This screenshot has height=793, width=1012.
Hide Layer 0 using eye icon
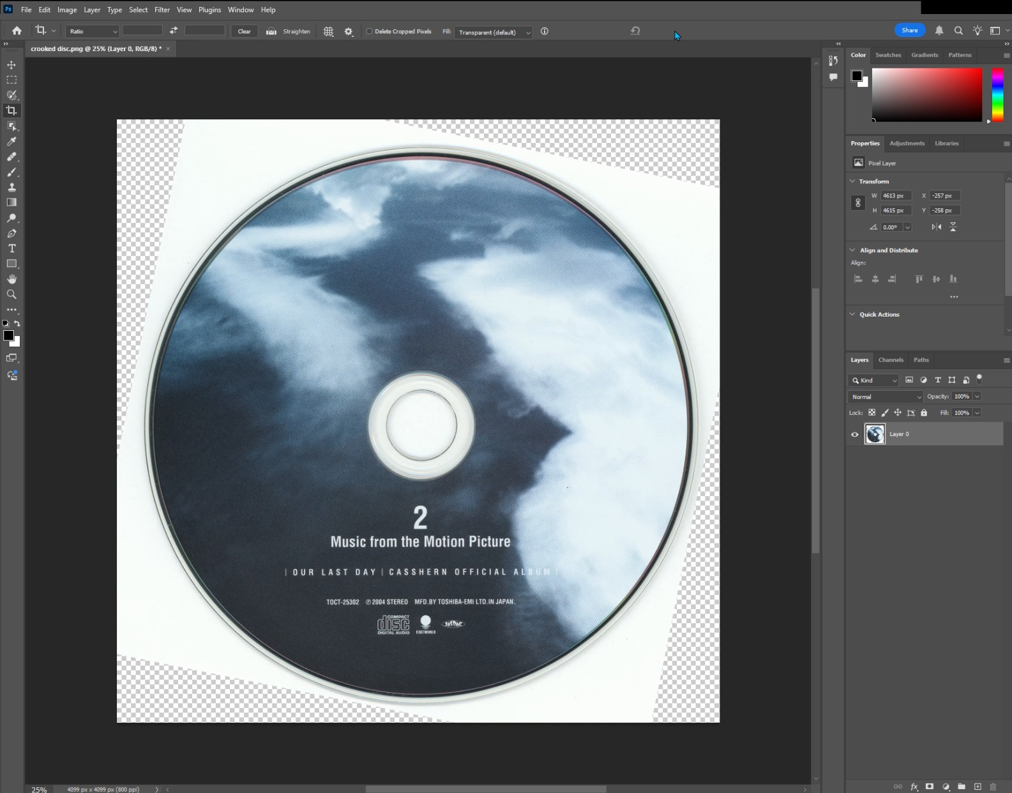(x=855, y=434)
